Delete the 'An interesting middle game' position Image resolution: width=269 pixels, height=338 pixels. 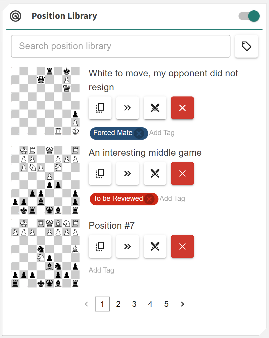tap(182, 173)
